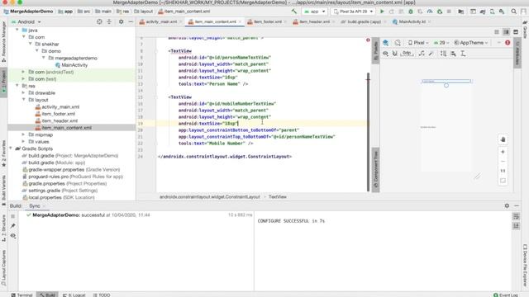Click the Make Project hammer icon
This screenshot has width=529, height=297.
point(294,12)
